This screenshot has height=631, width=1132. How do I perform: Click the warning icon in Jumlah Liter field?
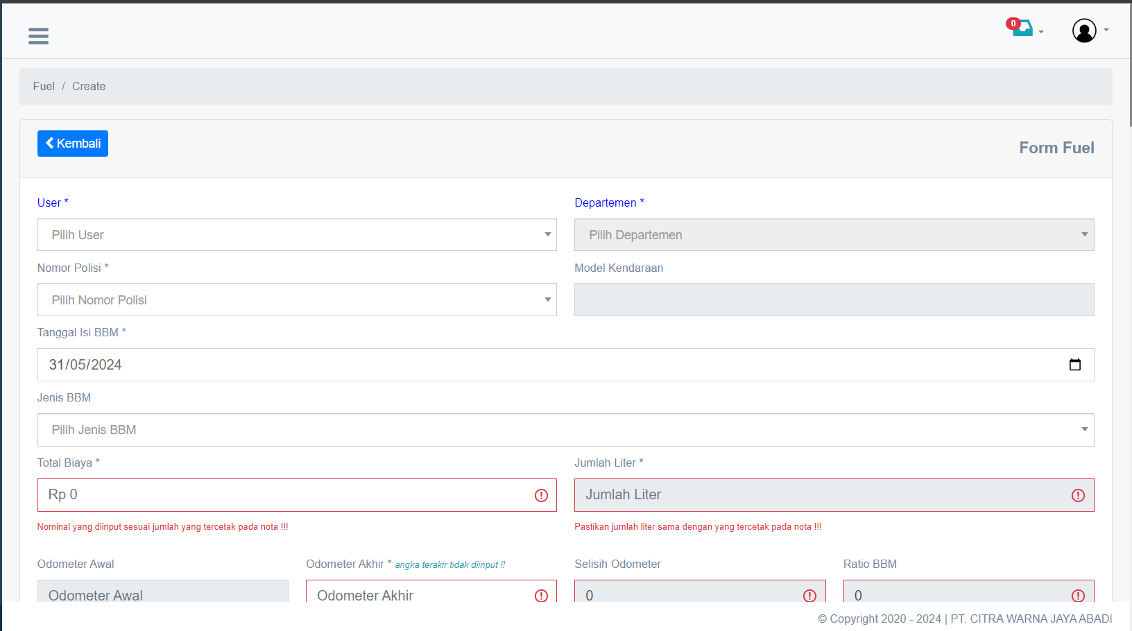[x=1078, y=495]
